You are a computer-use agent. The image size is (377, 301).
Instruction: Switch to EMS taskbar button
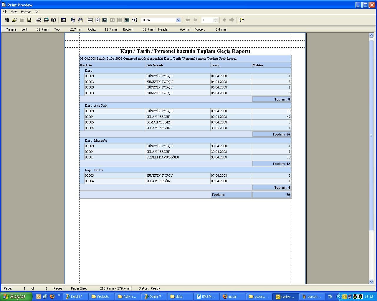coord(206,297)
